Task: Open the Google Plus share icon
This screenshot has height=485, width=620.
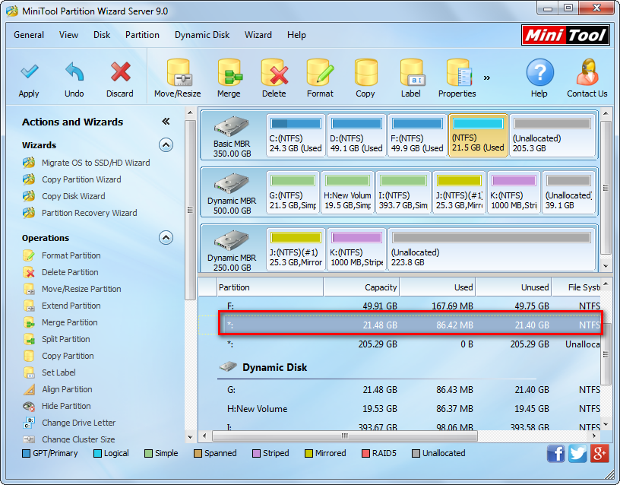Action: pyautogui.click(x=599, y=453)
